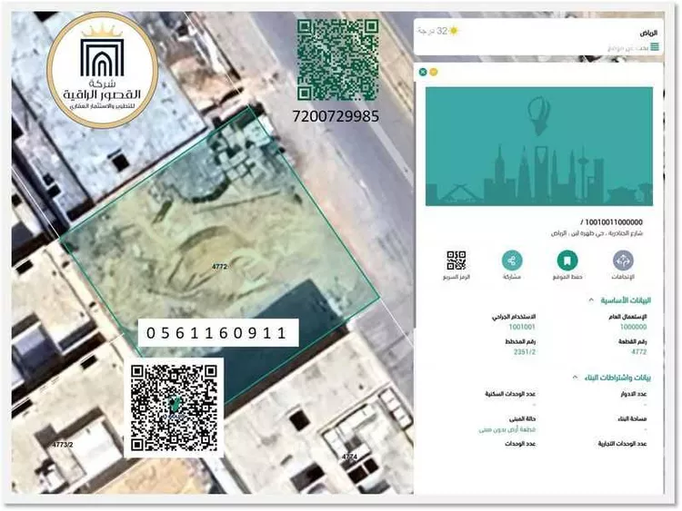Click the general use value 1000000
This screenshot has height=511, width=682.
tap(633, 327)
